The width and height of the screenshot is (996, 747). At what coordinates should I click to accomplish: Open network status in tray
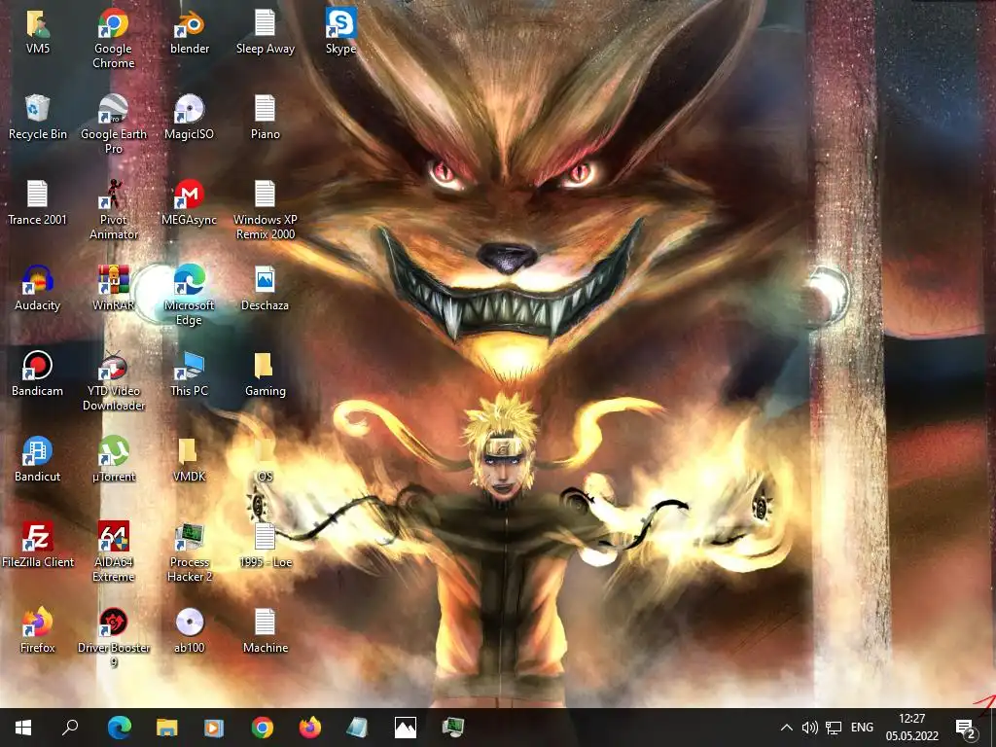click(834, 728)
